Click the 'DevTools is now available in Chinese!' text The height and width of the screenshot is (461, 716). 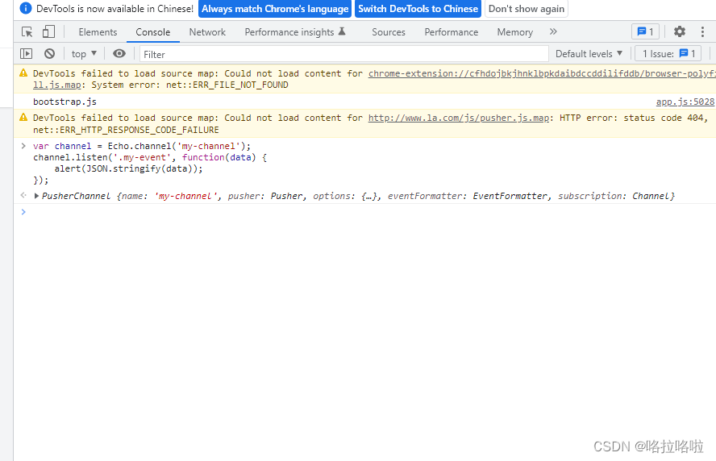point(114,9)
